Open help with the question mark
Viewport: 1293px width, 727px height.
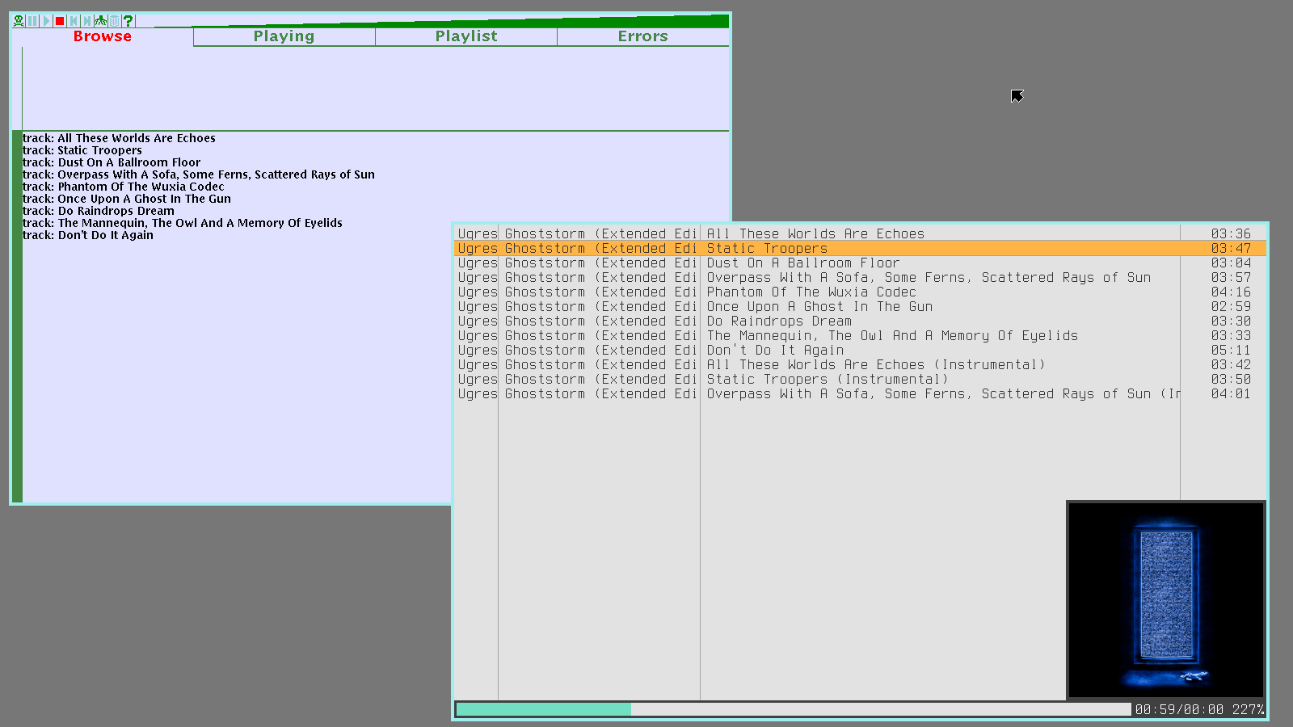[128, 21]
